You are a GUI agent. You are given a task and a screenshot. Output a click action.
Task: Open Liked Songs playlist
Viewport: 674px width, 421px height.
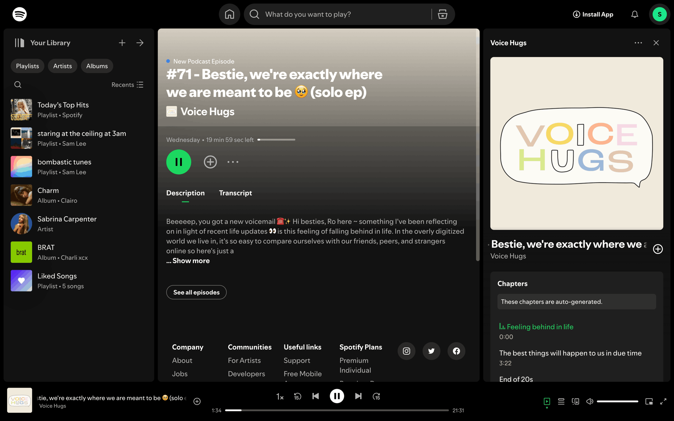pos(79,281)
